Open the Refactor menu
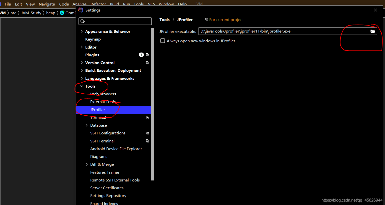Image resolution: width=385 pixels, height=205 pixels. coord(98,4)
